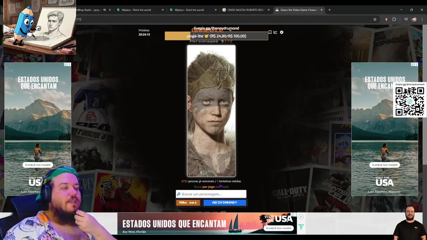Image resolution: width=427 pixels, height=240 pixels.
Task: Click the extension icon left of puzzle piece
Action: tap(386, 19)
